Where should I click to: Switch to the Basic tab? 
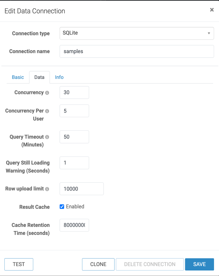click(x=18, y=77)
